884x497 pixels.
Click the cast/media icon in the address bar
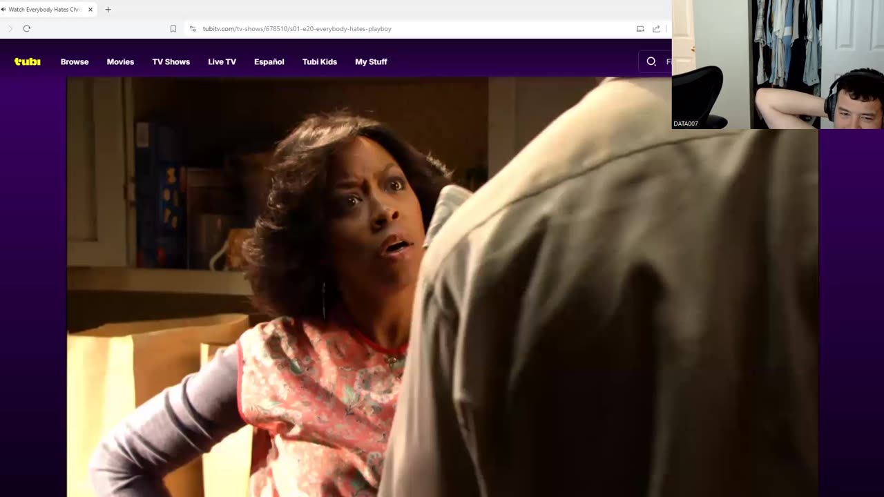pyautogui.click(x=640, y=28)
